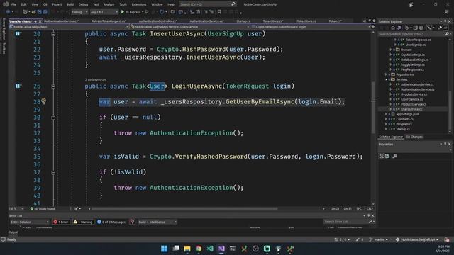Screen dimensions: 454x255
Task: Open the IIS Express run target button
Action: point(133,12)
